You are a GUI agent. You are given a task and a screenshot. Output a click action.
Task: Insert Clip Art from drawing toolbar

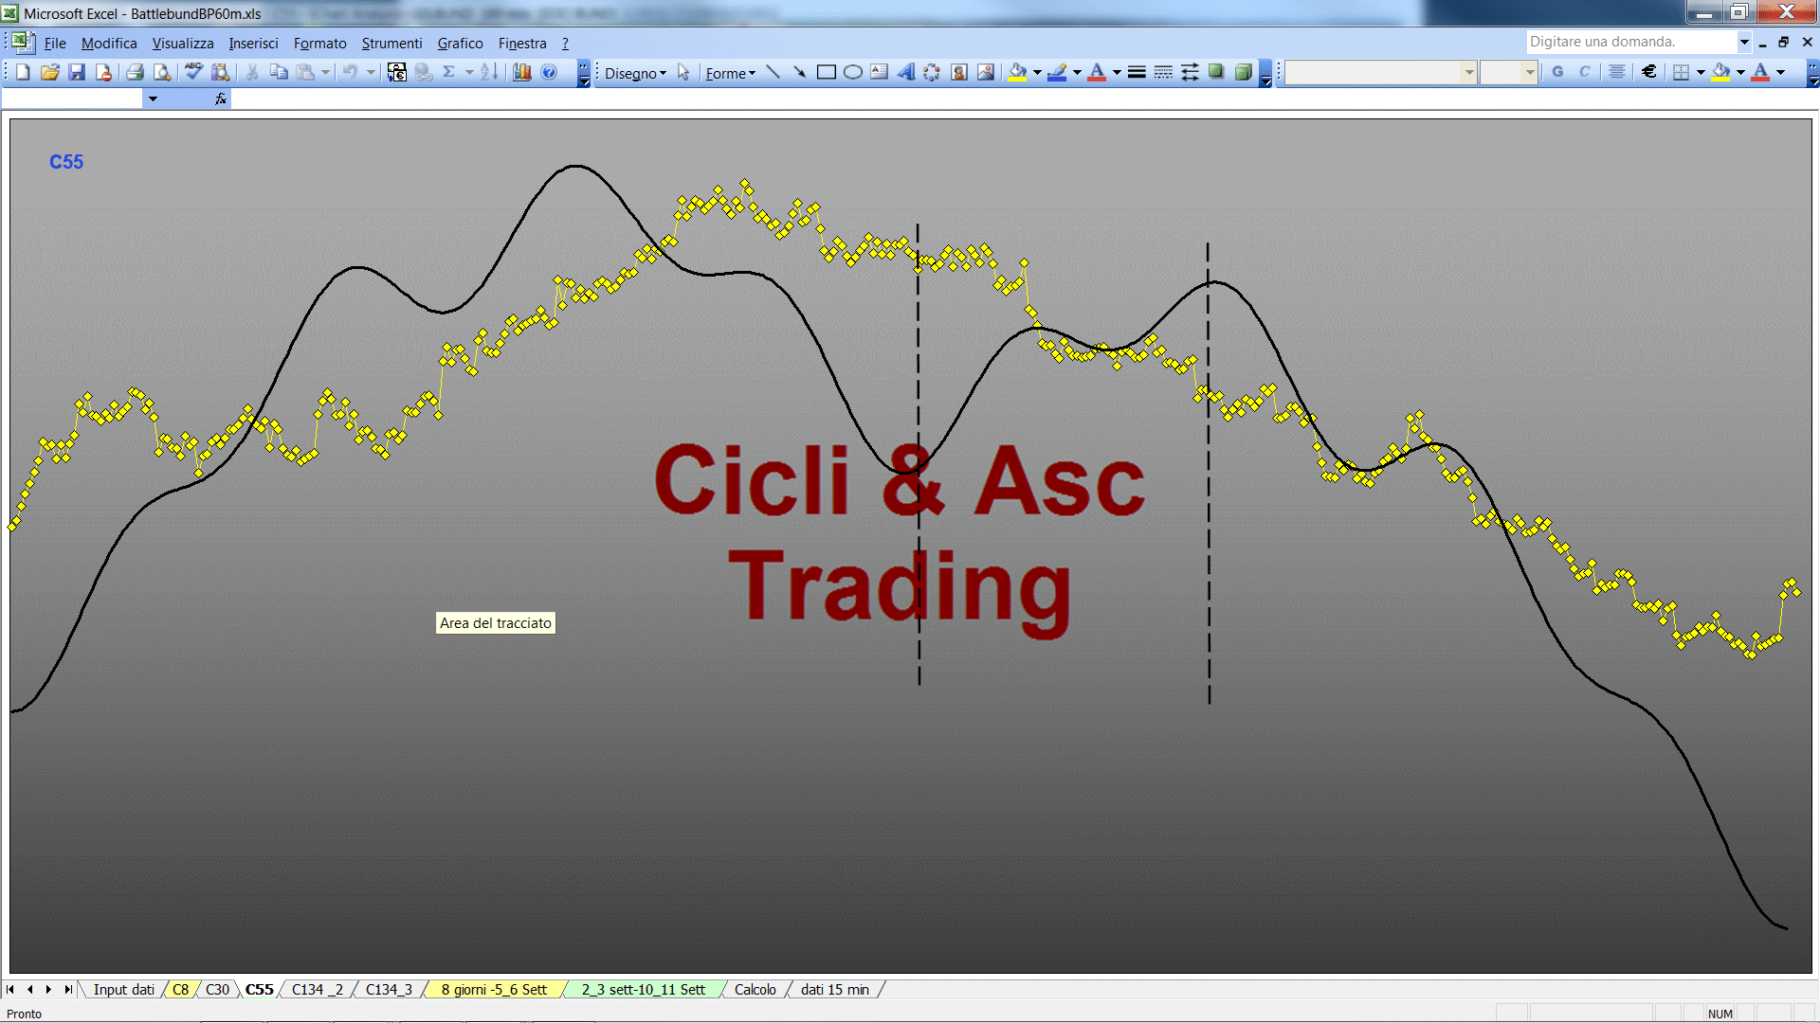coord(959,72)
